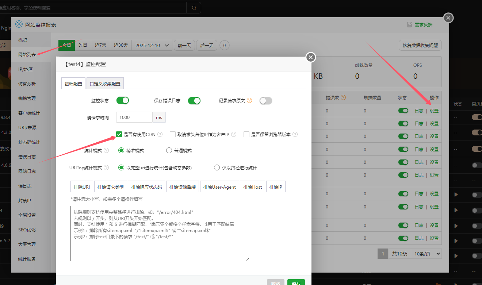This screenshot has height=285, width=482.
Task: Uncheck the 是否有使用CDN checkbox
Action: click(x=119, y=134)
